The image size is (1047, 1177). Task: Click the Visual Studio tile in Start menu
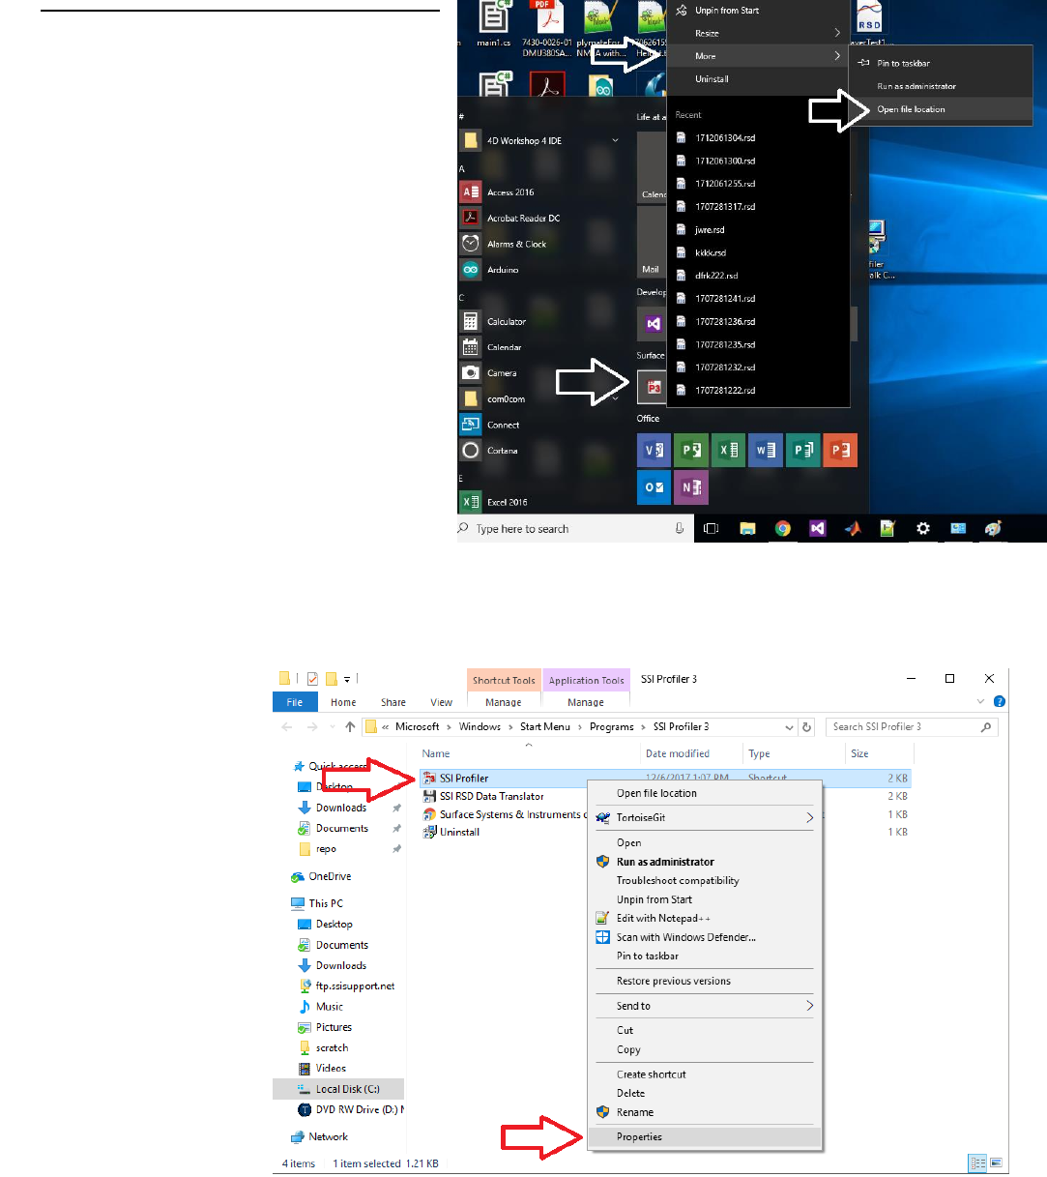click(654, 324)
